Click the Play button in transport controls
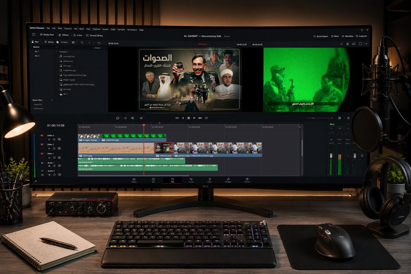Screen dimensions: 411x274 click(195, 118)
